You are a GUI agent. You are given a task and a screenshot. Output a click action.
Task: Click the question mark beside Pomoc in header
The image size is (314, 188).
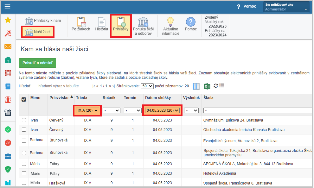pos(239,7)
